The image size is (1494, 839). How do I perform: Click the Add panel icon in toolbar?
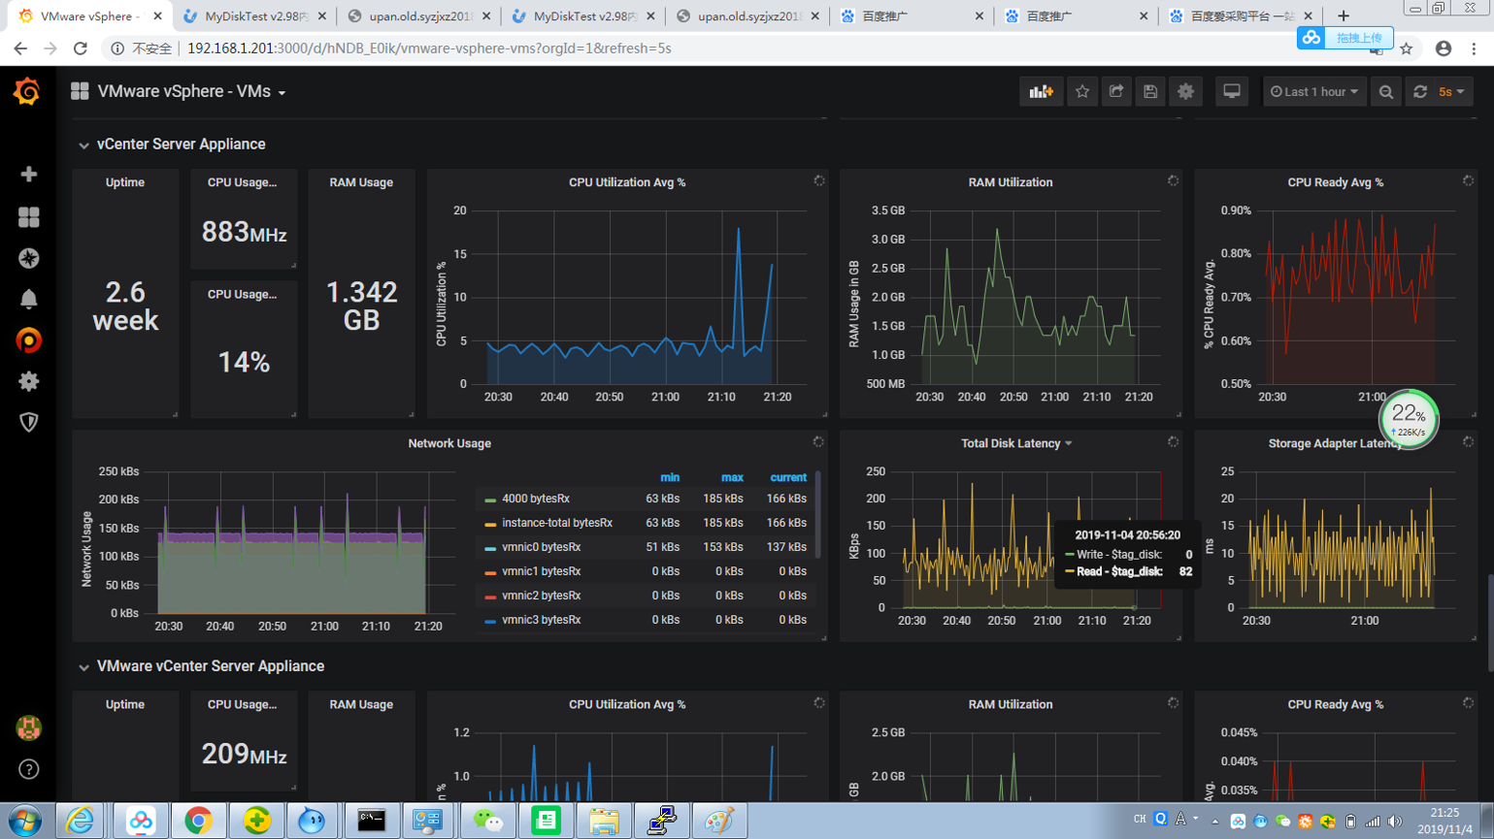(1041, 91)
